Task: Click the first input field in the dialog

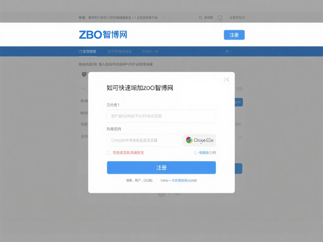Action: click(161, 116)
